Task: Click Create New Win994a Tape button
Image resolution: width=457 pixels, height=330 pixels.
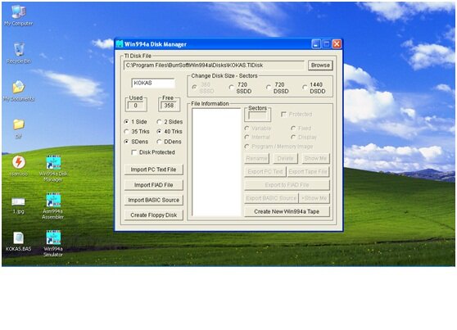Action: pos(287,211)
